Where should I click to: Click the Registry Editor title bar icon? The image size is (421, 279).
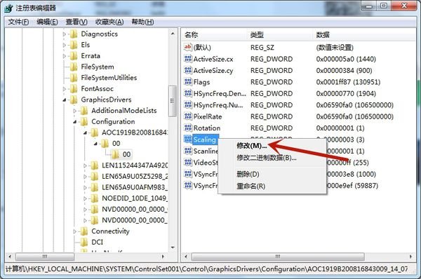[8, 8]
